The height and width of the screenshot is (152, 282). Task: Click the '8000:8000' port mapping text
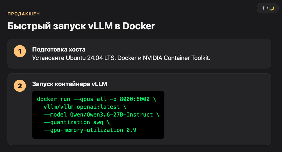pos(135,99)
